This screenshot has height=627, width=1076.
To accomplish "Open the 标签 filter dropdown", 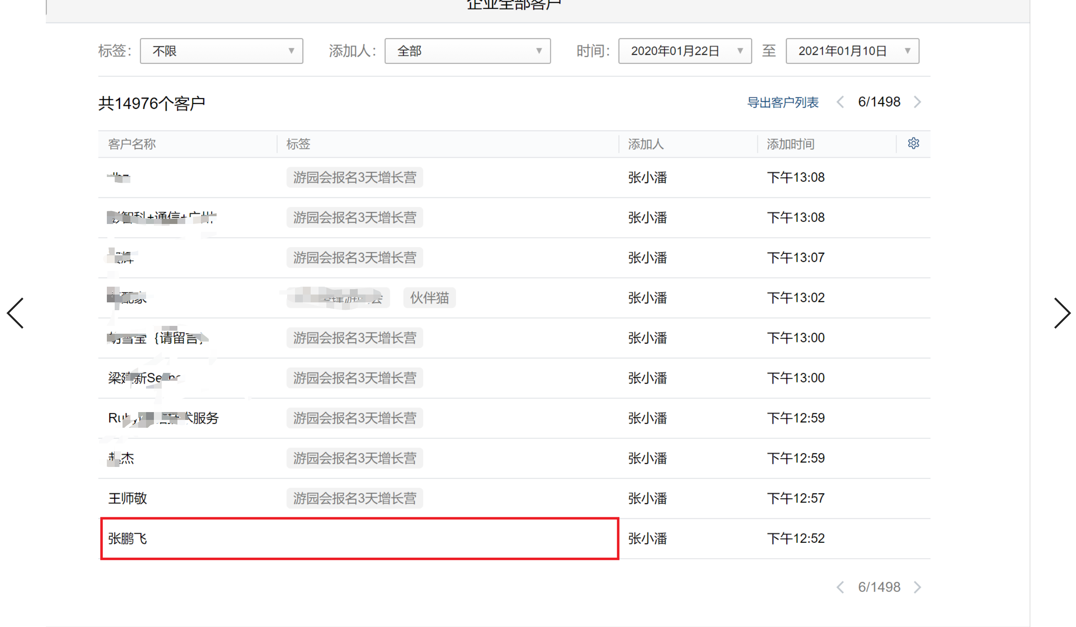I will pyautogui.click(x=221, y=51).
